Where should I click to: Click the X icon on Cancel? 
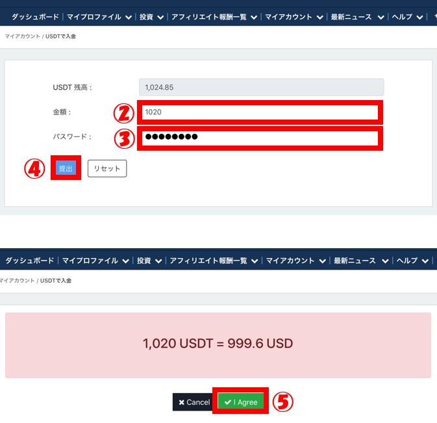181,402
